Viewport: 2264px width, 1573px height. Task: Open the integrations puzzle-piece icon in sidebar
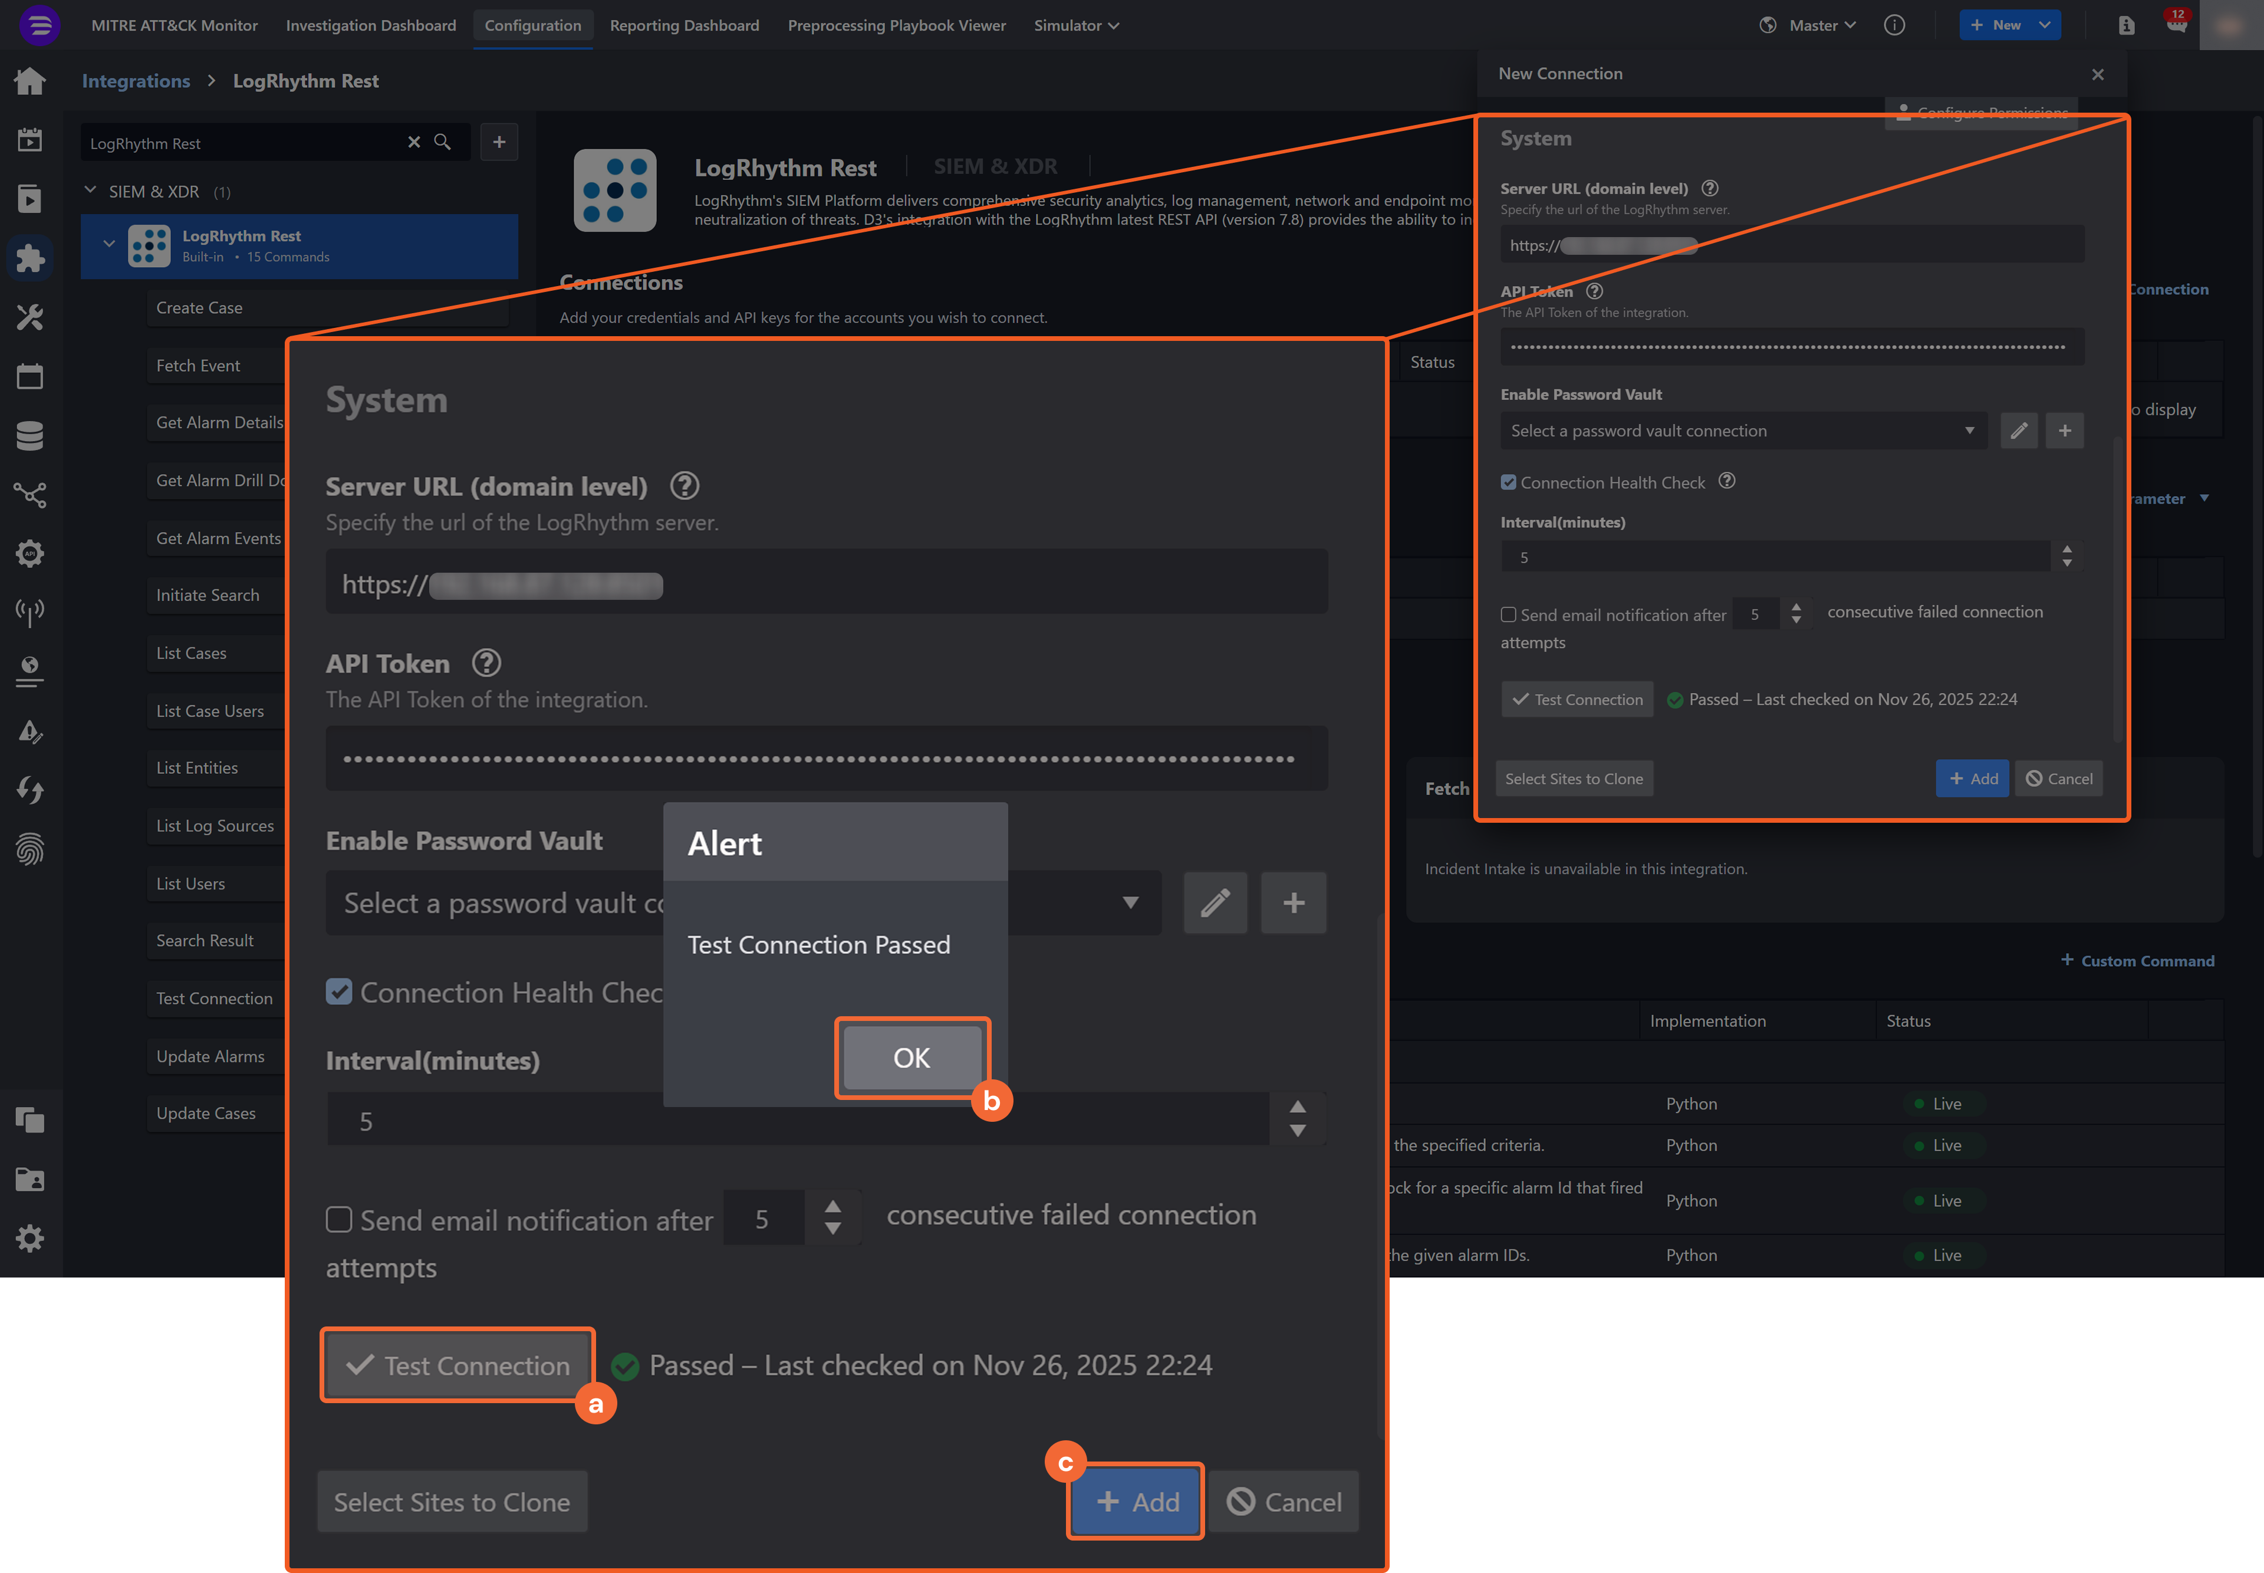coord(29,258)
